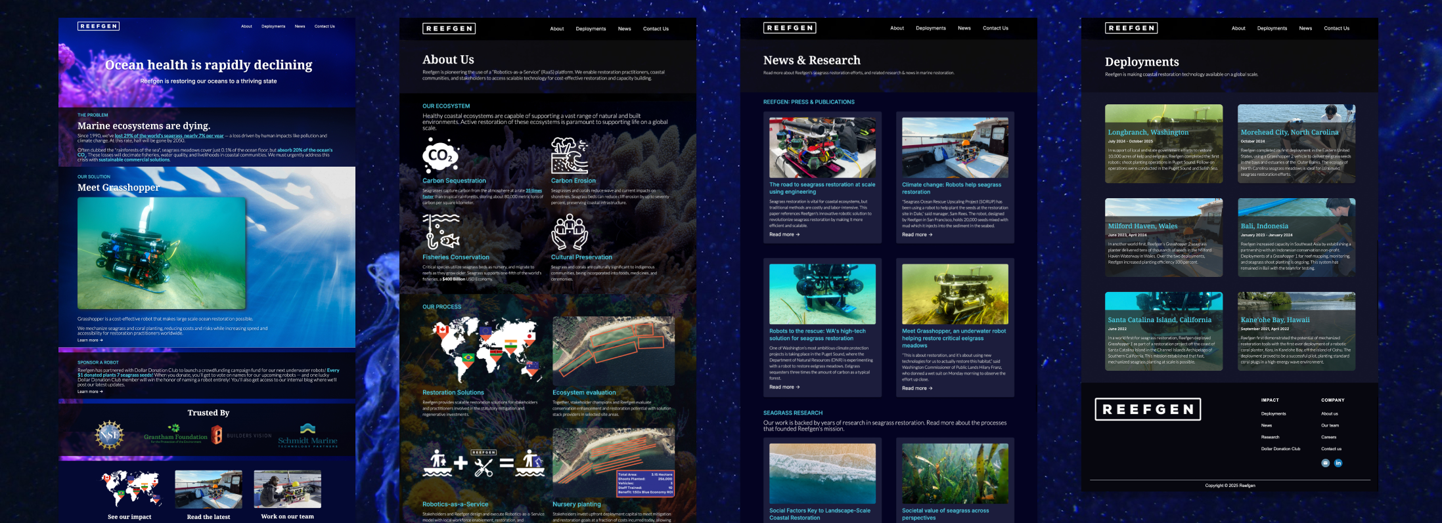This screenshot has height=523, width=1442.
Task: Open About in the home page navigation
Action: click(246, 26)
